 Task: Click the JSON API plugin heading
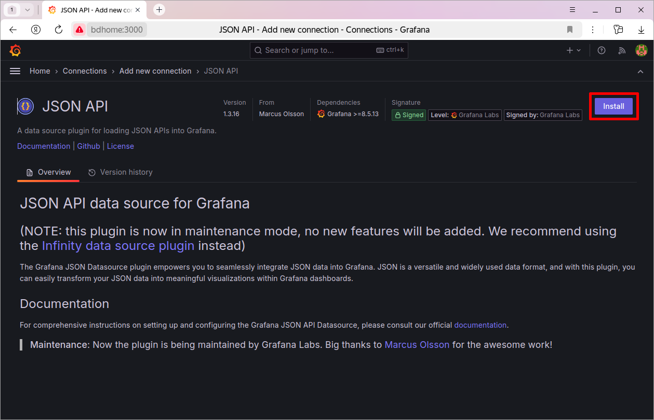coord(75,106)
